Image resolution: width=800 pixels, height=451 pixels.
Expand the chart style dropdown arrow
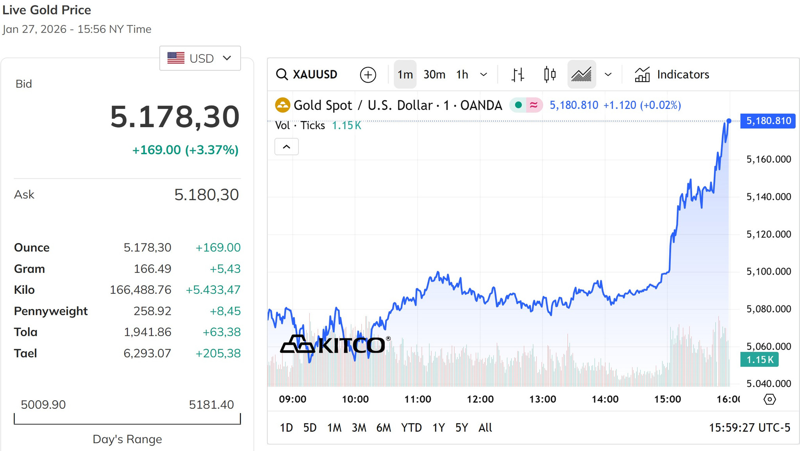pos(608,75)
